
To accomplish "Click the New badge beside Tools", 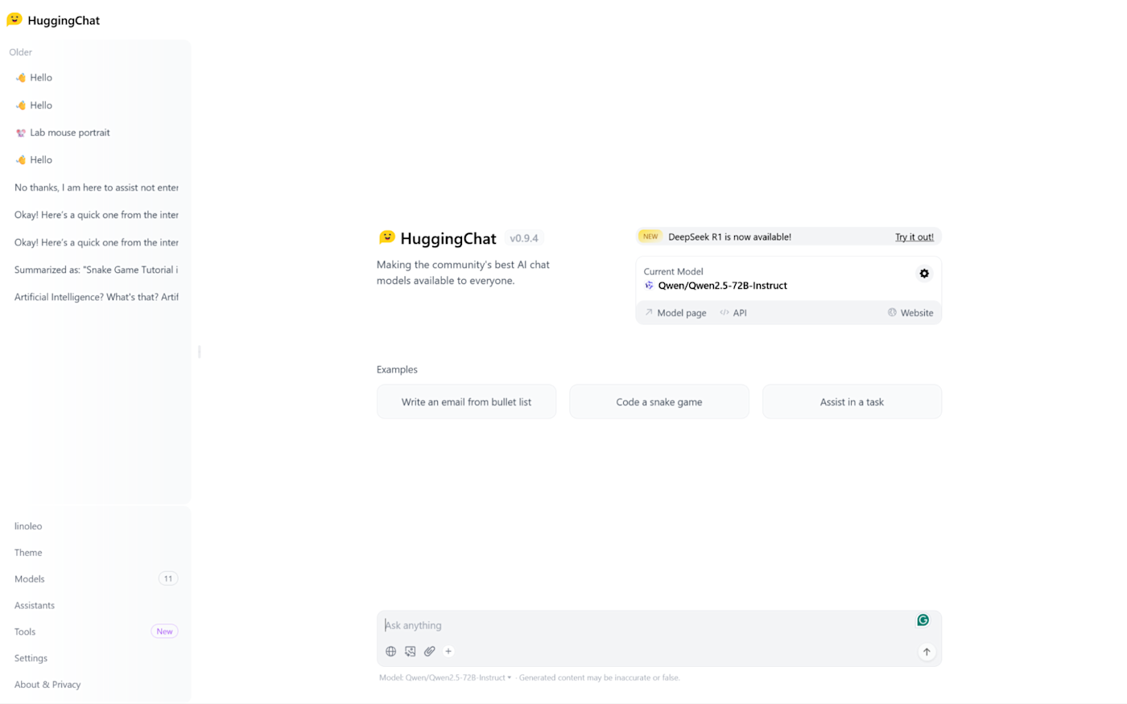I will click(164, 632).
